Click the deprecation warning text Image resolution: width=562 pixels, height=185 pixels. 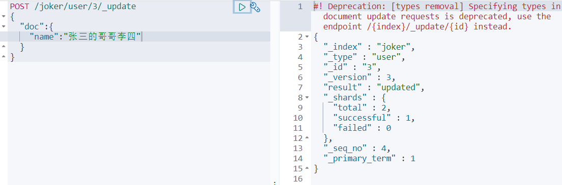click(x=437, y=16)
